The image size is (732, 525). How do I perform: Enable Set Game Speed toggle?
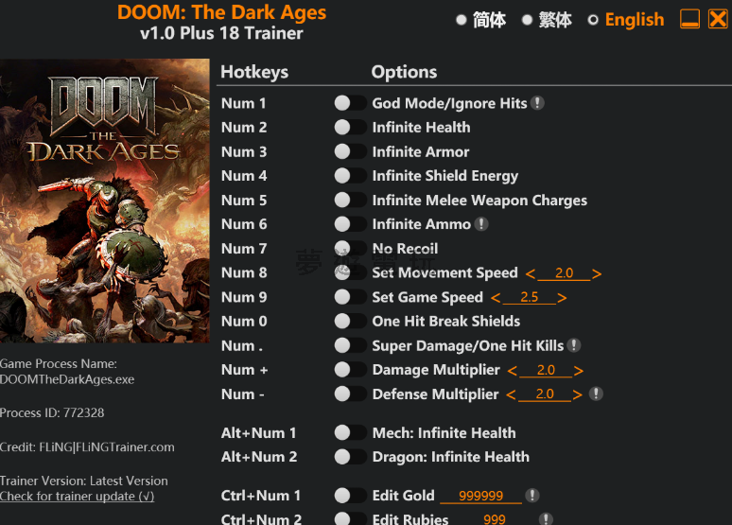point(350,297)
